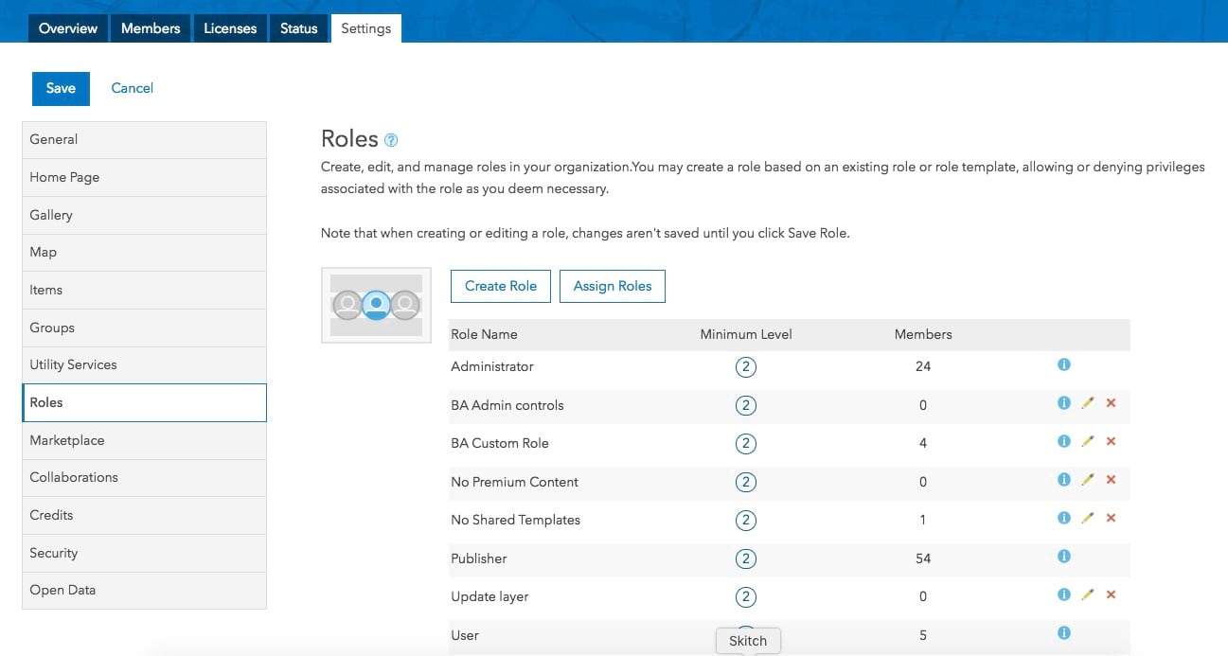The width and height of the screenshot is (1228, 656).
Task: Select Security in the settings sidebar
Action: coord(144,553)
